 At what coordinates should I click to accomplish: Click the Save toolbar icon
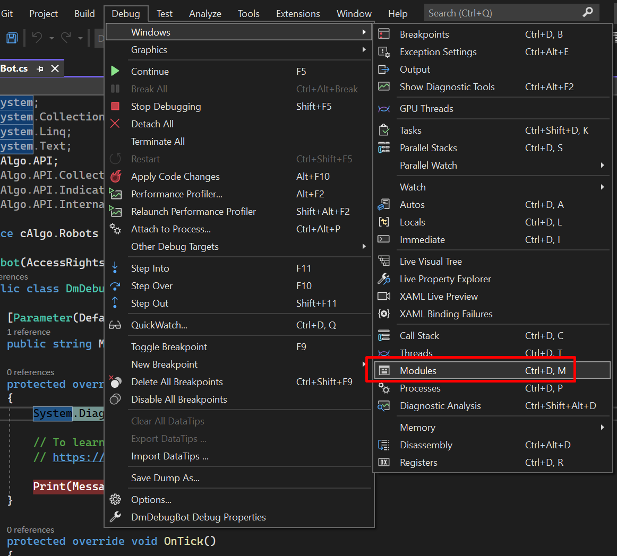(12, 38)
